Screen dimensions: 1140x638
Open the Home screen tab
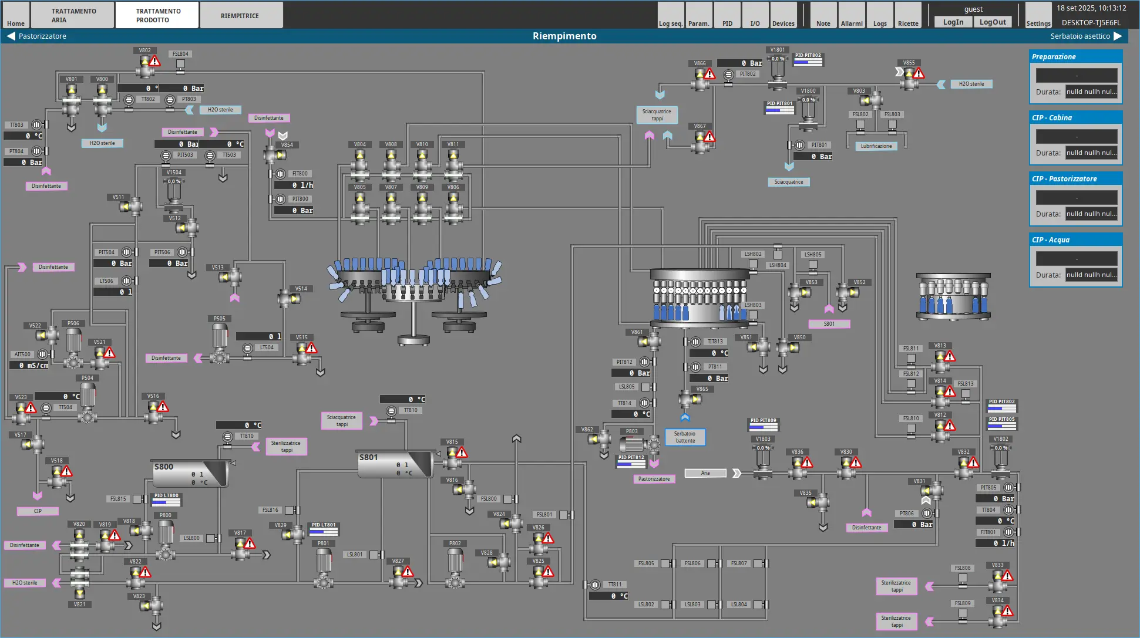point(16,15)
